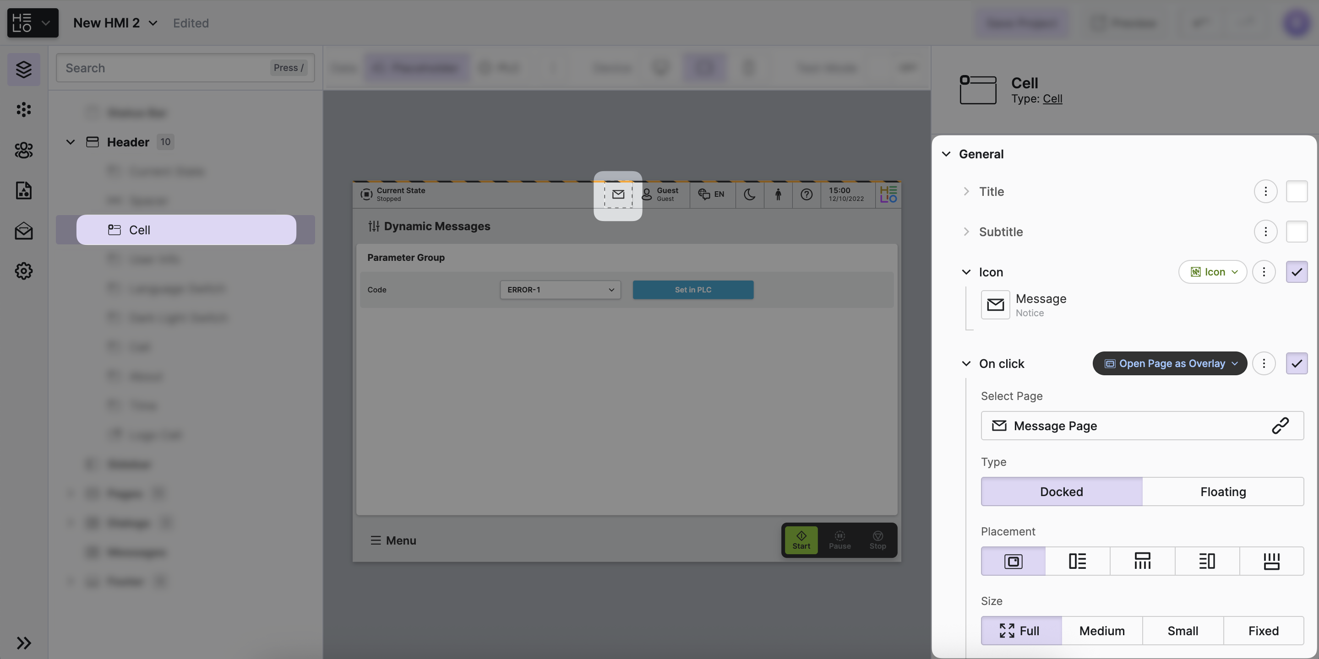Open the layers panel in the sidebar
The height and width of the screenshot is (659, 1319).
[23, 69]
